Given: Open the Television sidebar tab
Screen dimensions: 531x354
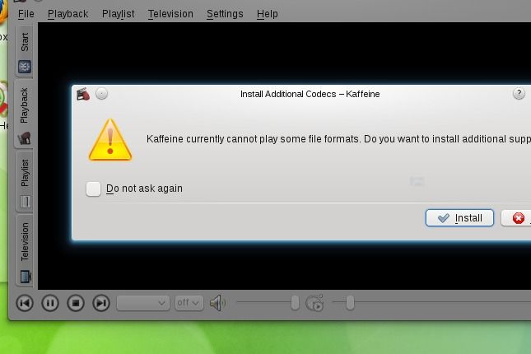Looking at the screenshot, I should [25, 250].
